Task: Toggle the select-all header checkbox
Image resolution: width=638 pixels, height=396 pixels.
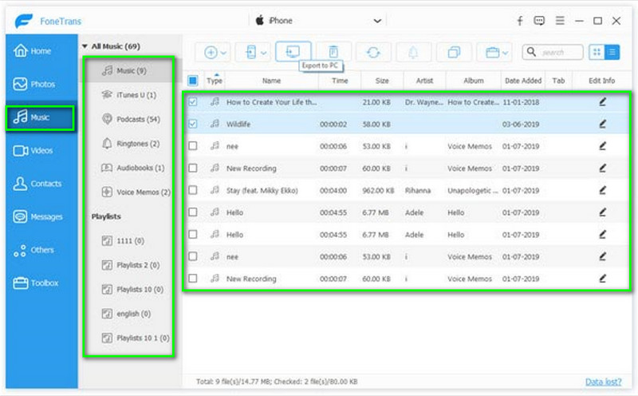Action: [193, 80]
